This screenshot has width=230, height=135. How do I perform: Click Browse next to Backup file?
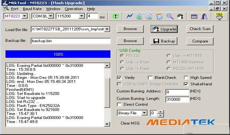click(130, 41)
